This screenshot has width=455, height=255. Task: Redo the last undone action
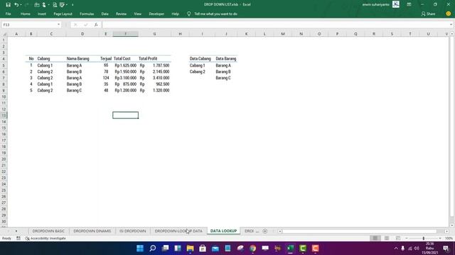coord(27,5)
